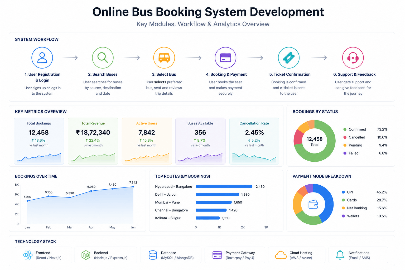Click the red Cancelled legend dot
405x270 pixels.
(x=345, y=137)
